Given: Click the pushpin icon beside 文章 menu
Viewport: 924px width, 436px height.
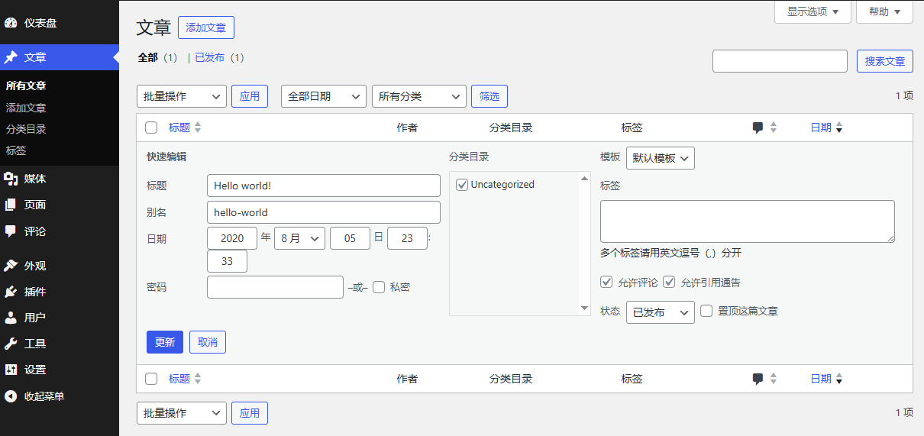Looking at the screenshot, I should [x=11, y=57].
